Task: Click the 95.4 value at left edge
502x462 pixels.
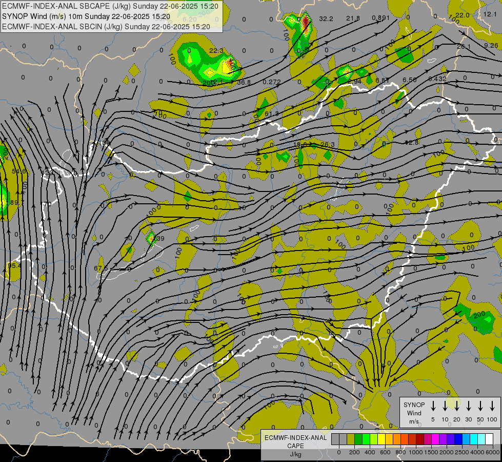Action: (14, 266)
